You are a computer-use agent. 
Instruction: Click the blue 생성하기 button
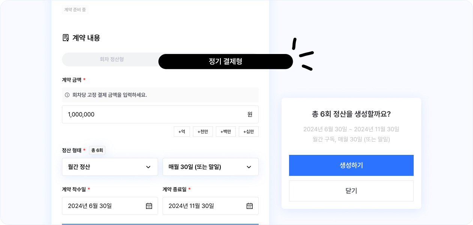pyautogui.click(x=351, y=165)
